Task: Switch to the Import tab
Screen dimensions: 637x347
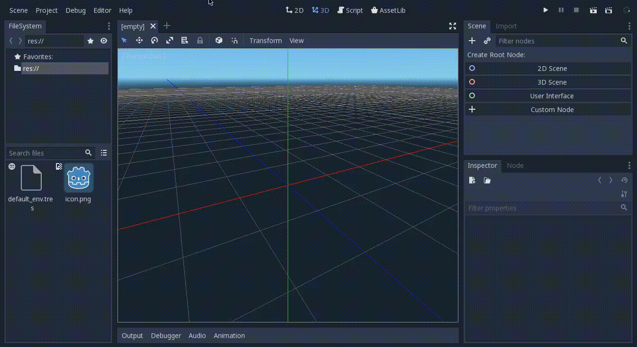Action: tap(506, 26)
